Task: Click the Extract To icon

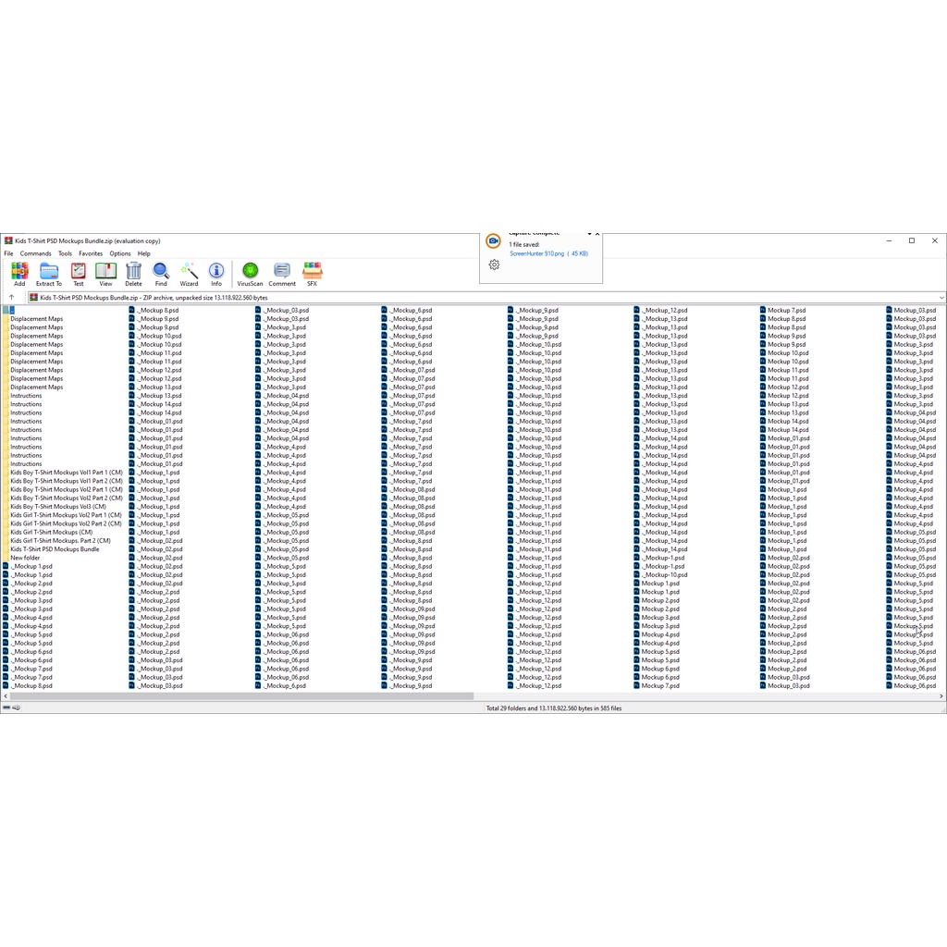Action: pos(49,273)
